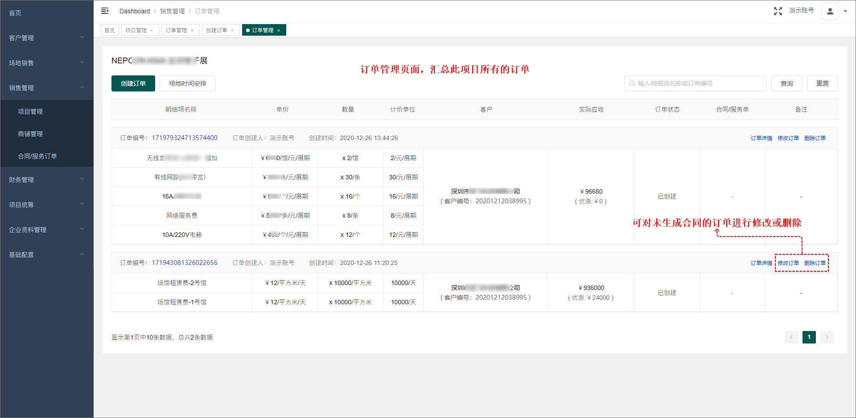Click the green 创建订单 button

point(133,83)
